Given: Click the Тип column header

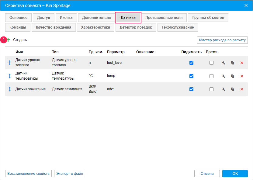Looking at the screenshot, I should pyautogui.click(x=55, y=52).
